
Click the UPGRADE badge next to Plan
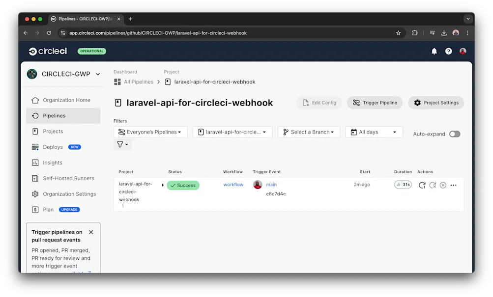click(69, 210)
